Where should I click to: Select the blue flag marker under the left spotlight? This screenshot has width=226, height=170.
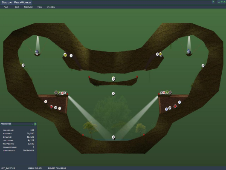[x=37, y=52]
